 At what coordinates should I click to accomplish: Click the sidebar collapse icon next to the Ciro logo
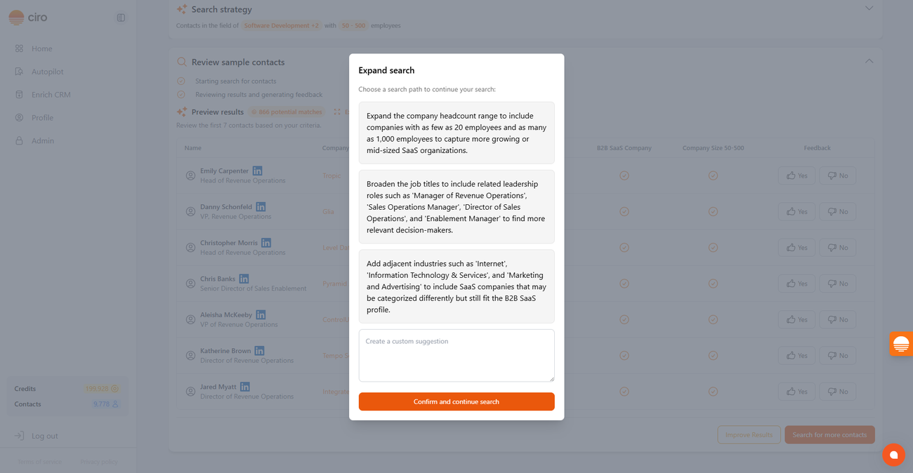(121, 18)
